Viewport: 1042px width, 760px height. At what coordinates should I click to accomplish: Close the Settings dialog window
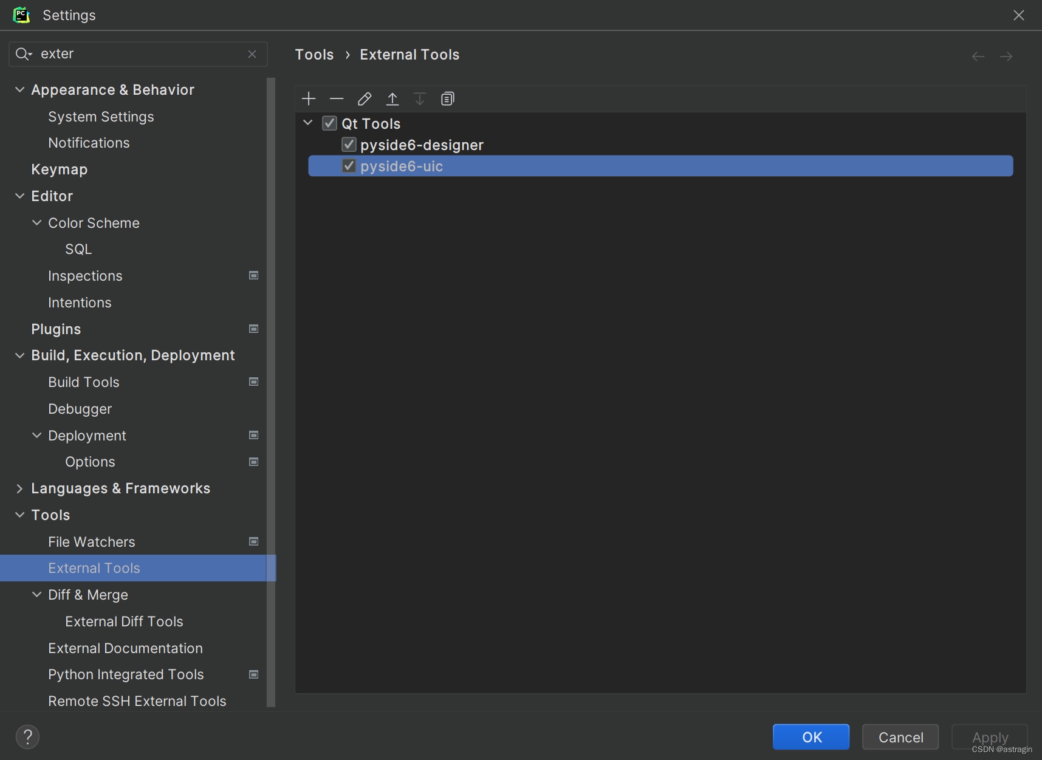point(1019,15)
